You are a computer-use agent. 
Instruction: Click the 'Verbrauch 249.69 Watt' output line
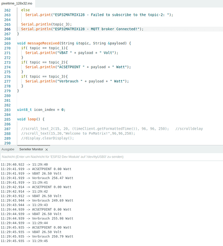(37, 201)
